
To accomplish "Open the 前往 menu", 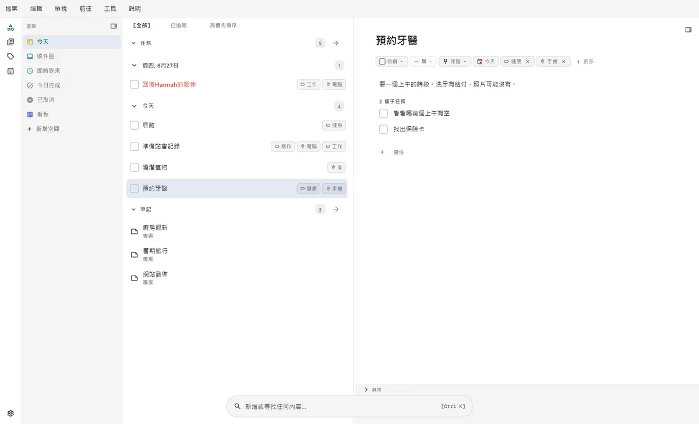I will tap(86, 9).
